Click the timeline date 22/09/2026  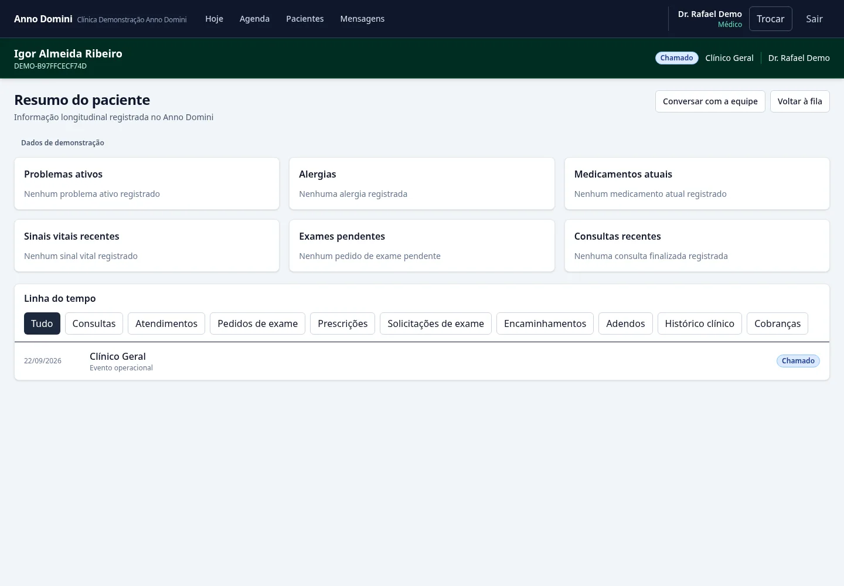tap(43, 361)
